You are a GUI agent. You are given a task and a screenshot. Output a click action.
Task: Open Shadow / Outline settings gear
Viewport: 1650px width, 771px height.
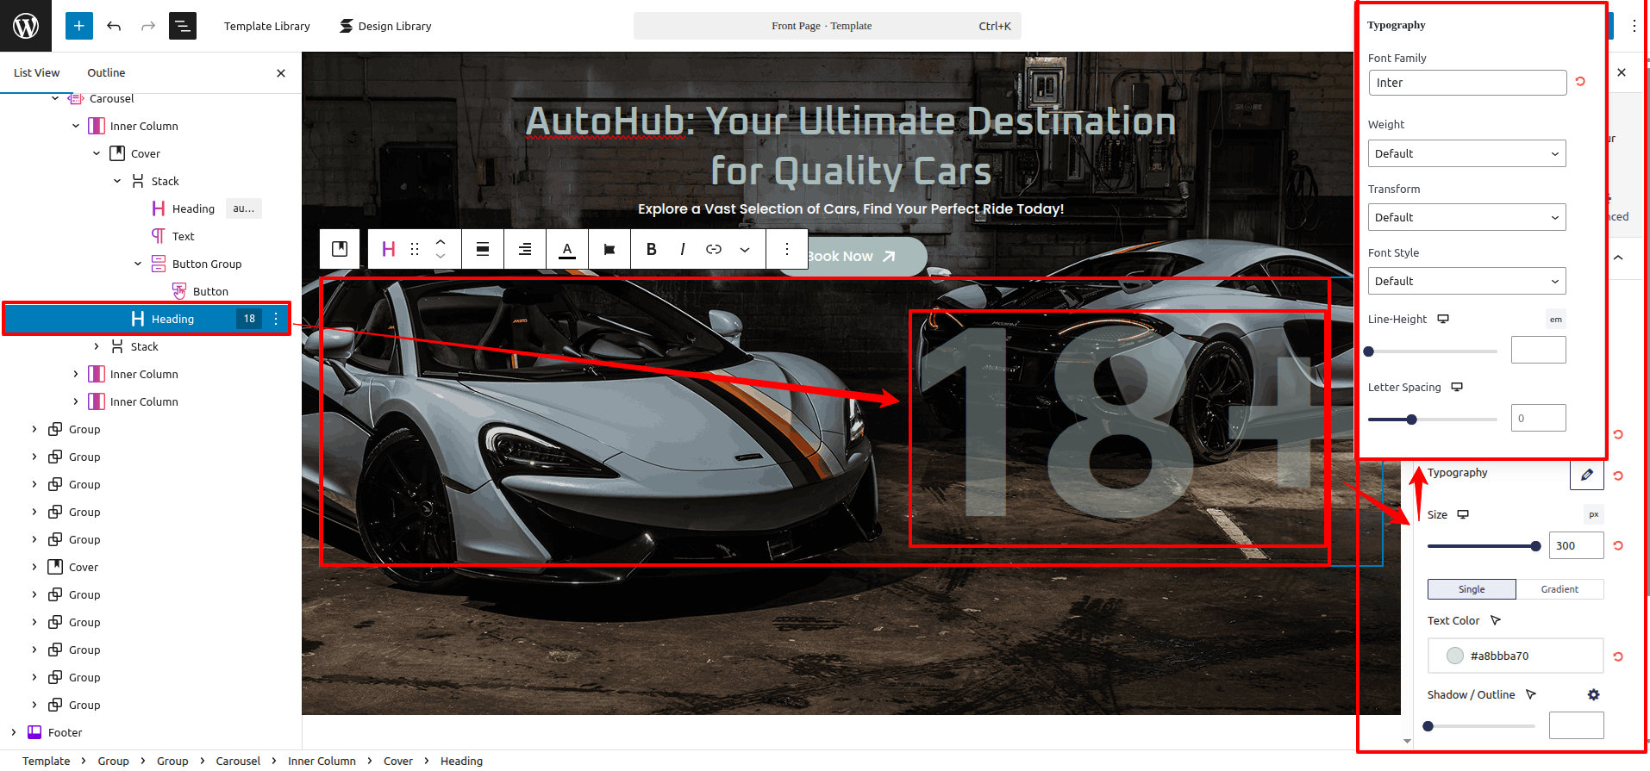click(x=1593, y=694)
